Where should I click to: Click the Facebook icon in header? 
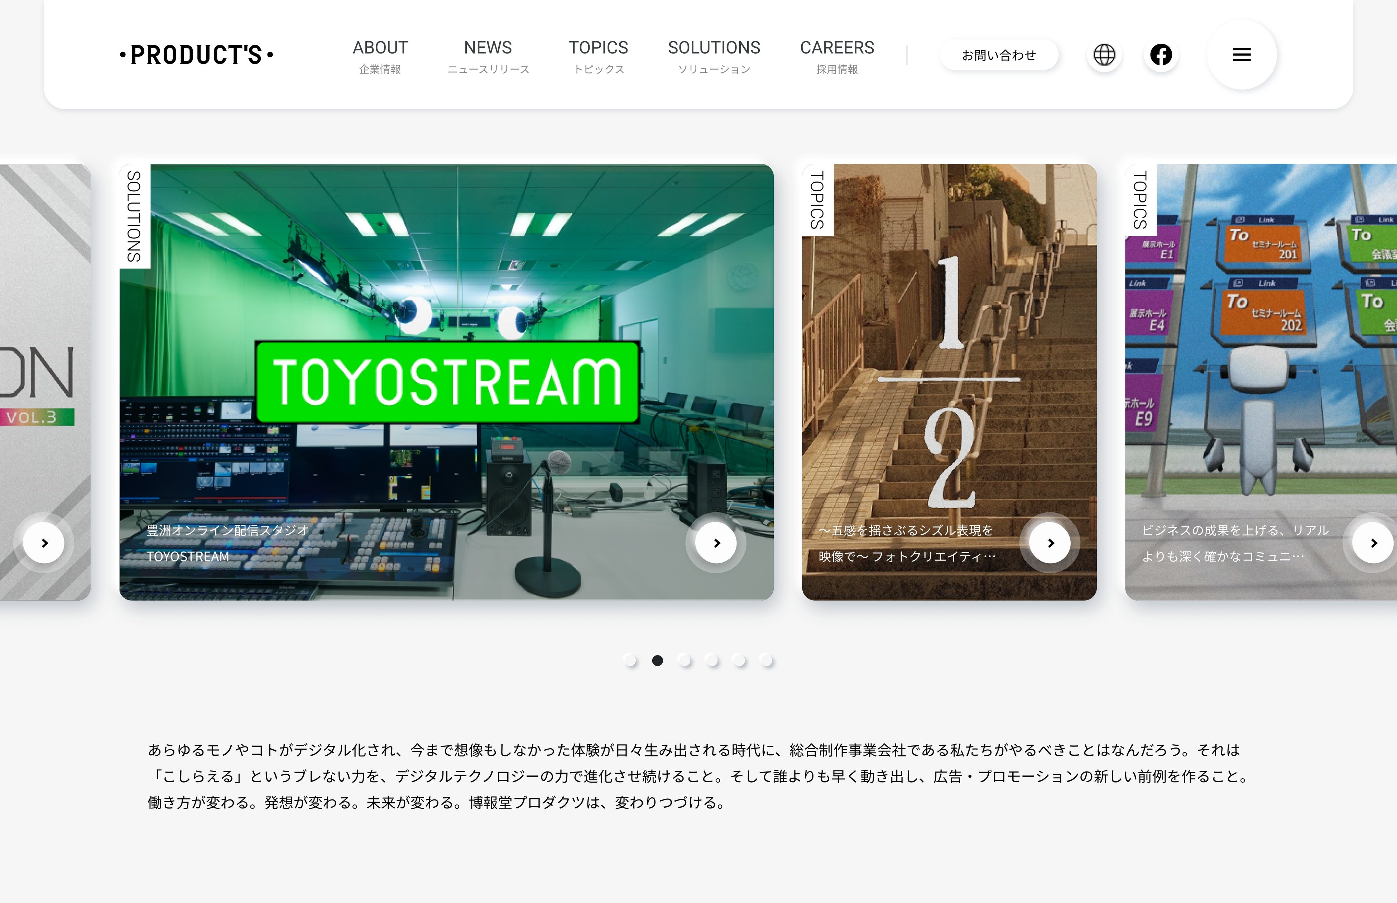point(1161,55)
